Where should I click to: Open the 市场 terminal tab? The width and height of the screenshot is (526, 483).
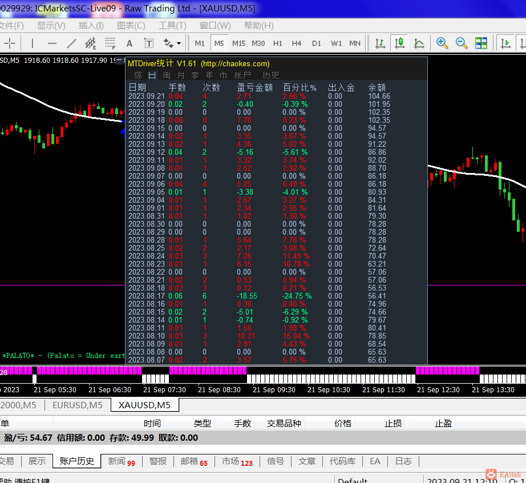click(237, 461)
